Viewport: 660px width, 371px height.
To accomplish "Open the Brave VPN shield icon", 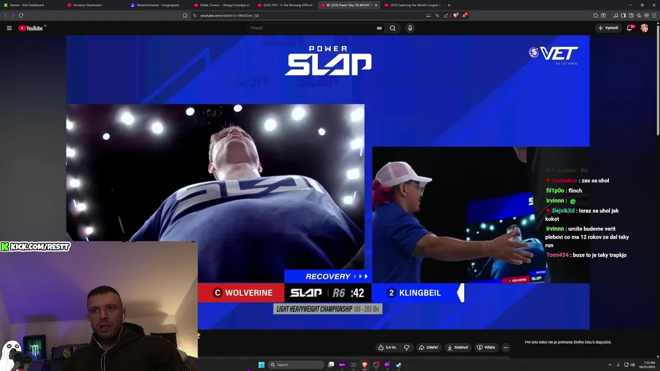I will pos(647,15).
